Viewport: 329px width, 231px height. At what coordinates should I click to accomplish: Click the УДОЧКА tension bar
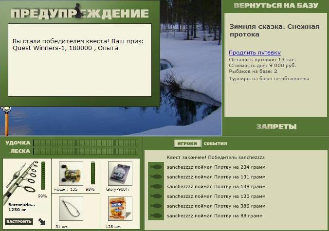[86, 143]
